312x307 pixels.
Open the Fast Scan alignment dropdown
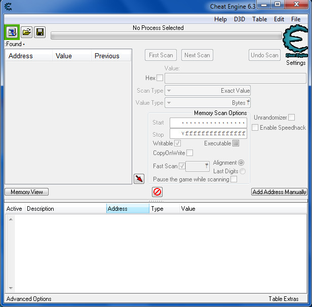(x=198, y=166)
